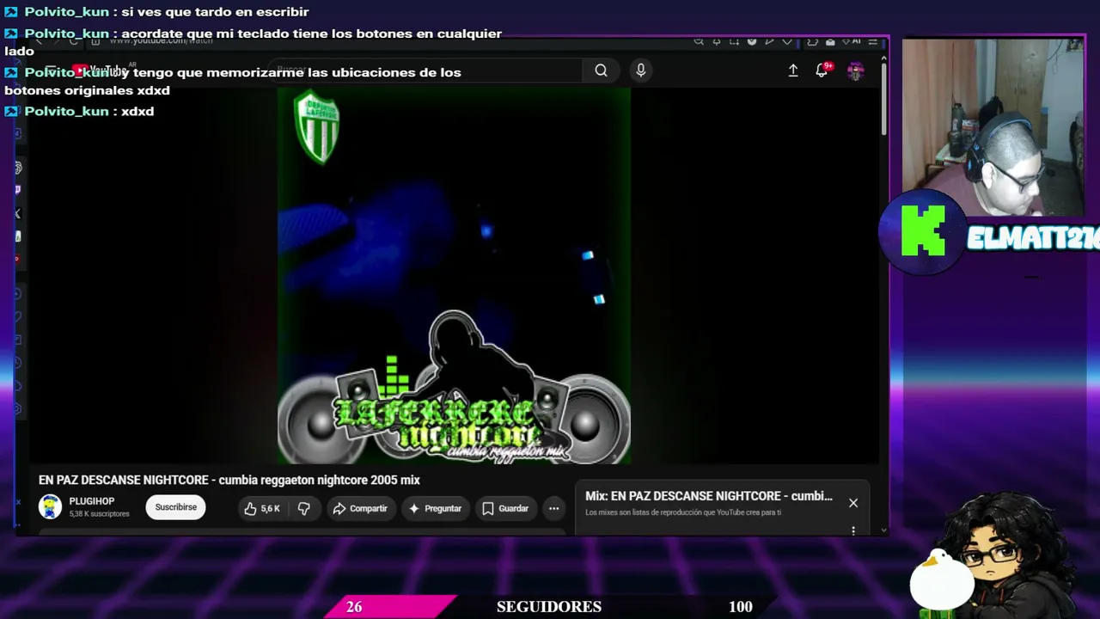Viewport: 1100px width, 619px height.
Task: Share the video using Compartir
Action: (361, 508)
